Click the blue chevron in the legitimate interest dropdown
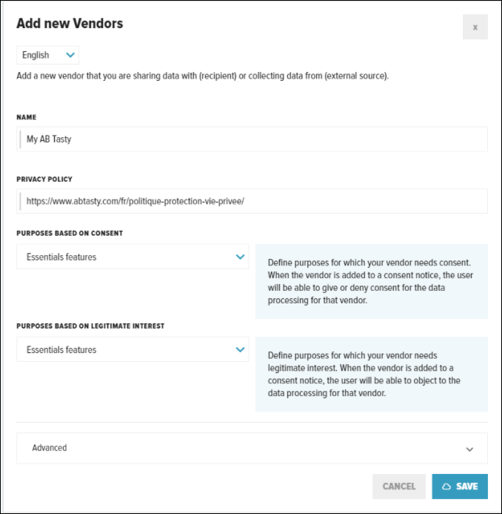Viewport: 502px width, 514px height. coord(240,349)
